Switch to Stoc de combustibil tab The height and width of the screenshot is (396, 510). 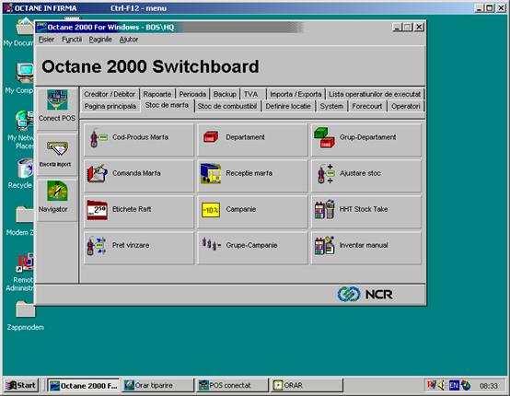227,106
